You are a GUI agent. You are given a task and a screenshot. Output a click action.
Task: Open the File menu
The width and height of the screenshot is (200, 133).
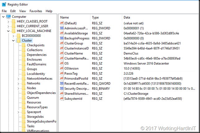coord(4,11)
